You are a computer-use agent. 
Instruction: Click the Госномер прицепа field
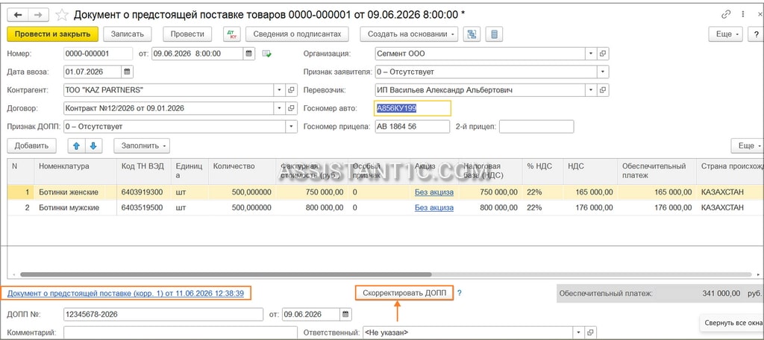(412, 127)
